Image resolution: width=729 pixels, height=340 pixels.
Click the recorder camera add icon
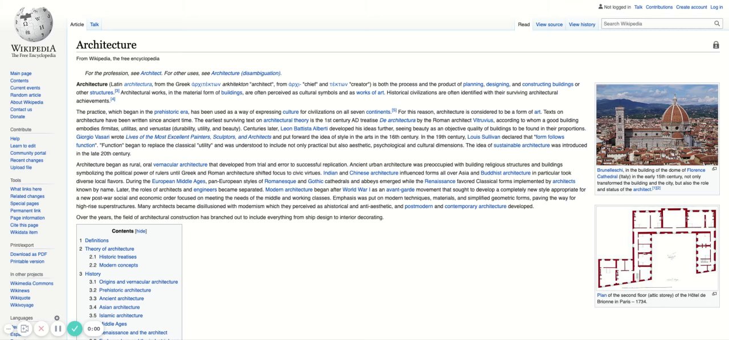click(x=24, y=329)
